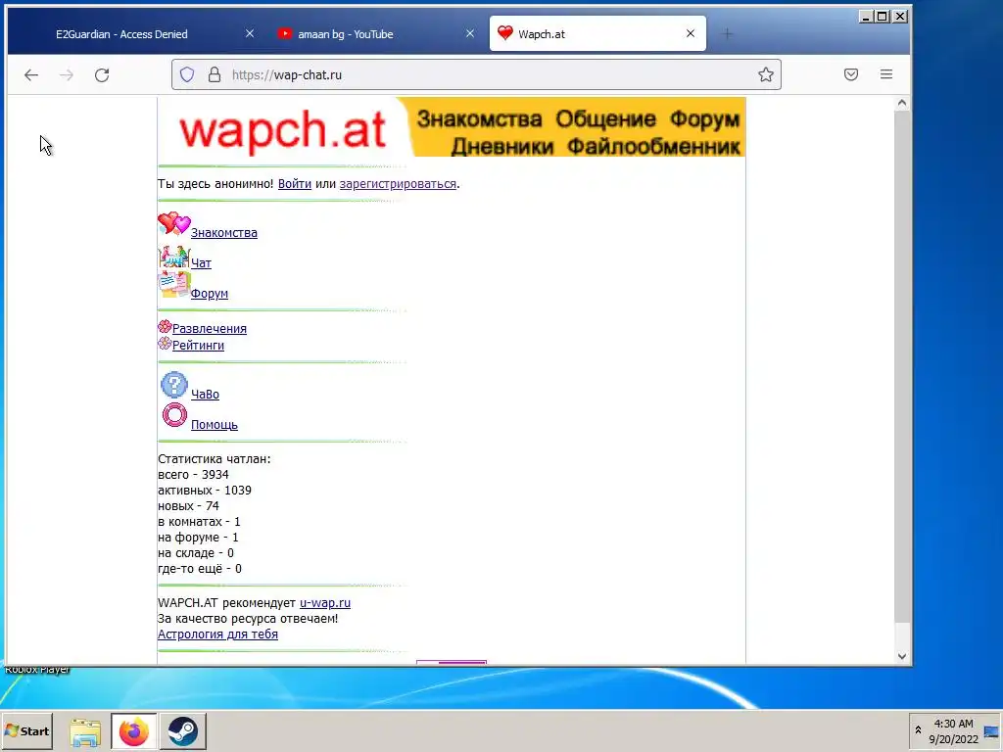Click the text 'активных - 1039'
This screenshot has width=1003, height=752.
(x=205, y=491)
